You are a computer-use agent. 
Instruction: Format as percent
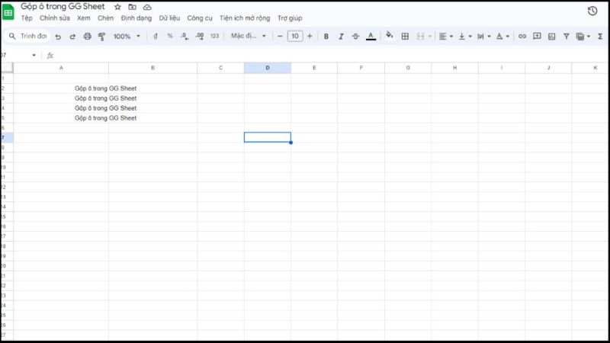tap(170, 36)
